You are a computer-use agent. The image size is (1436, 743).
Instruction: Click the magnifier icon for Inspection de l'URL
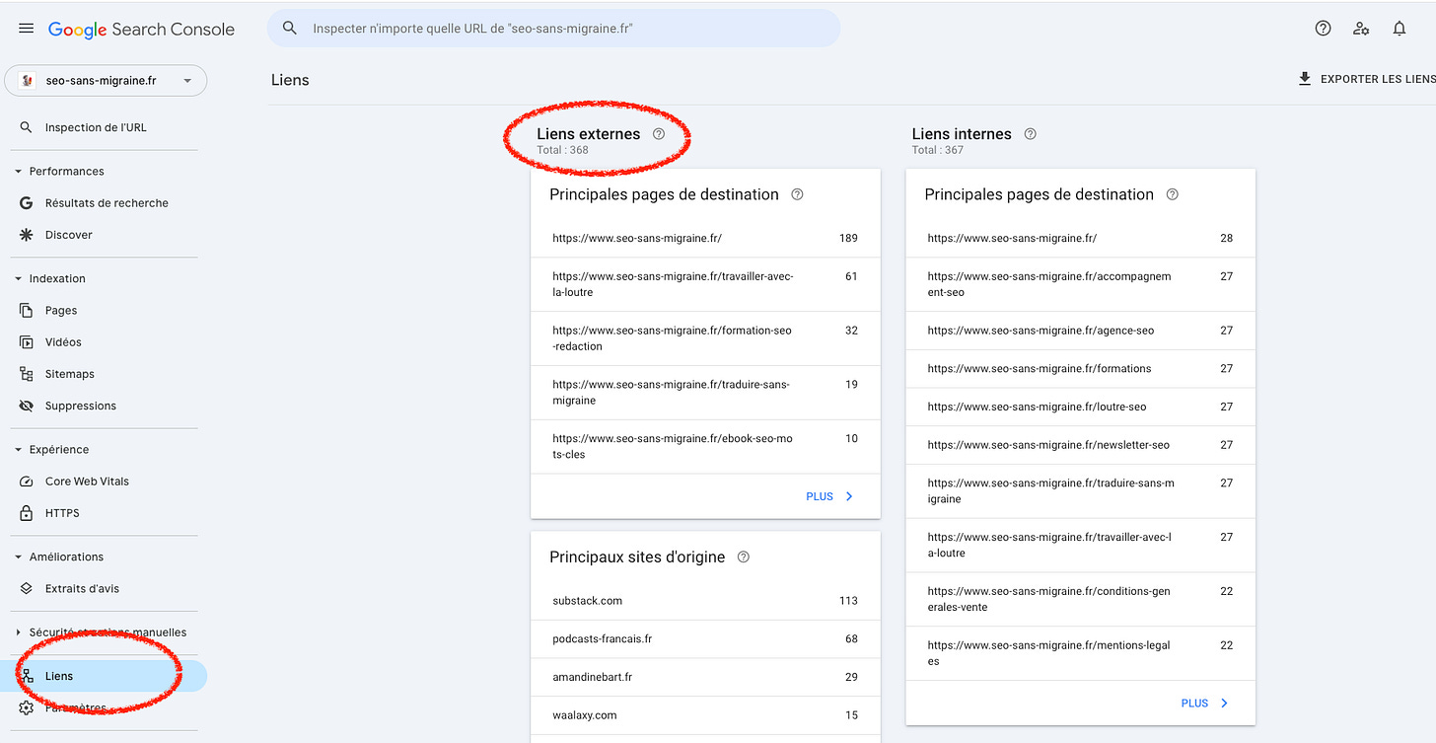point(27,127)
